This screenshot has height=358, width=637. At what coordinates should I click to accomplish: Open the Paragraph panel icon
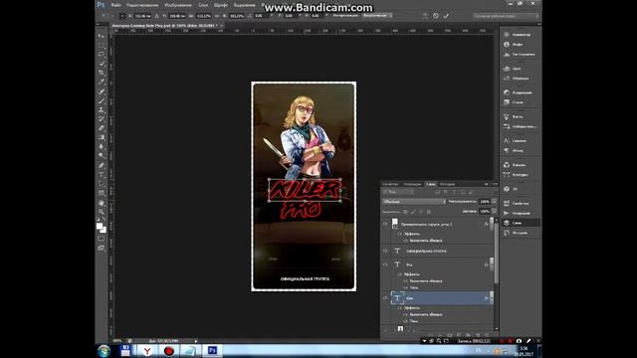[x=507, y=150]
